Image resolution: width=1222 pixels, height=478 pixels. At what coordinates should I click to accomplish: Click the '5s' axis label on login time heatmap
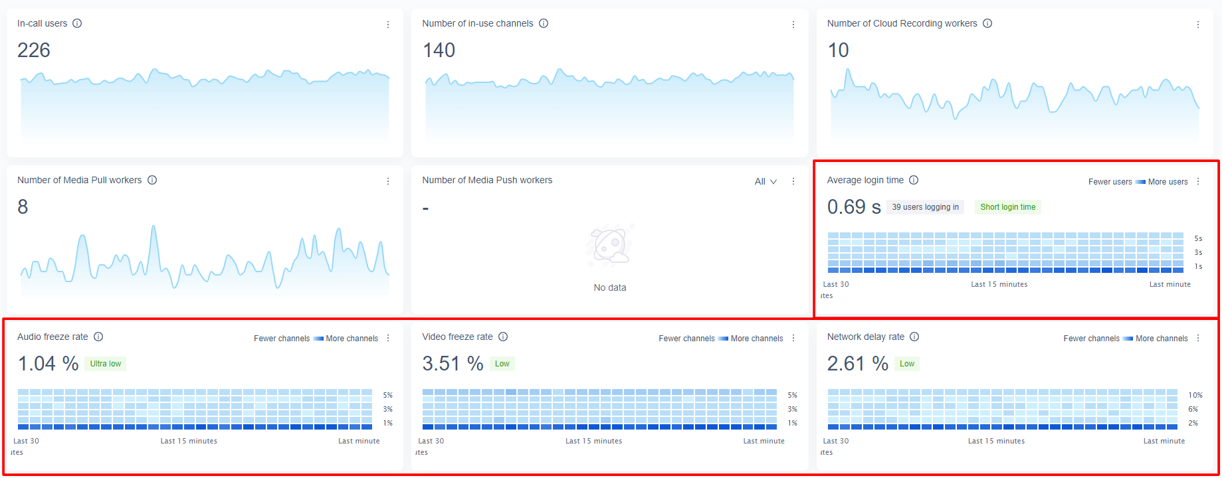pos(1198,238)
